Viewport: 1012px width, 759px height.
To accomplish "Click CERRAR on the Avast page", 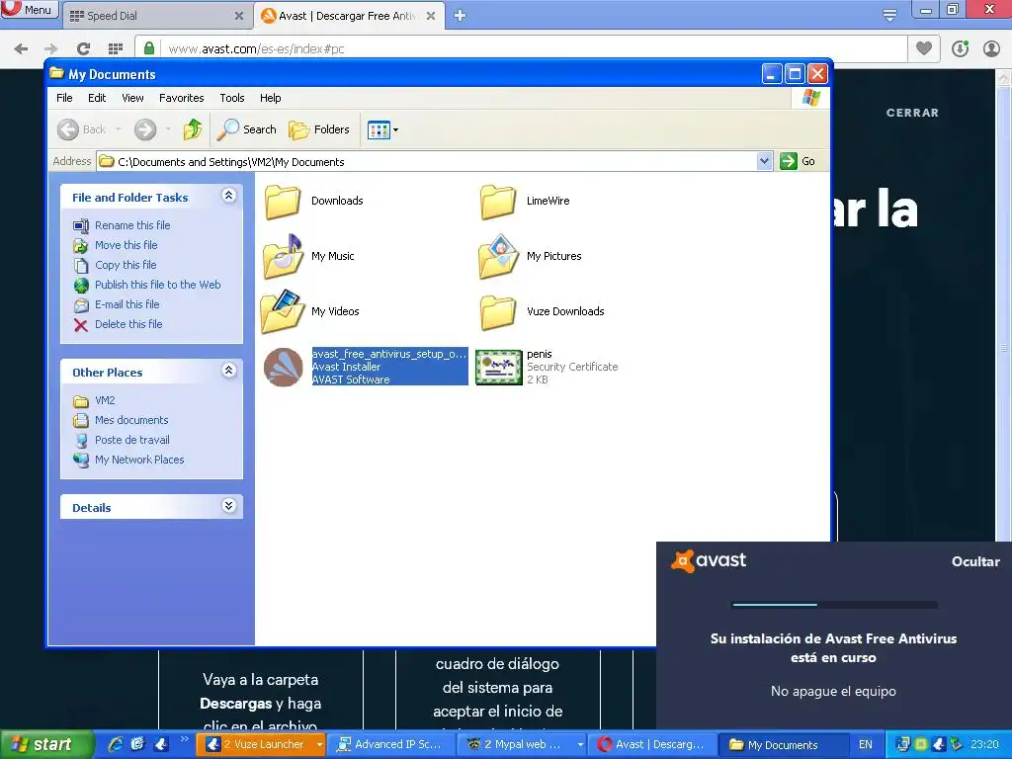I will pos(912,113).
